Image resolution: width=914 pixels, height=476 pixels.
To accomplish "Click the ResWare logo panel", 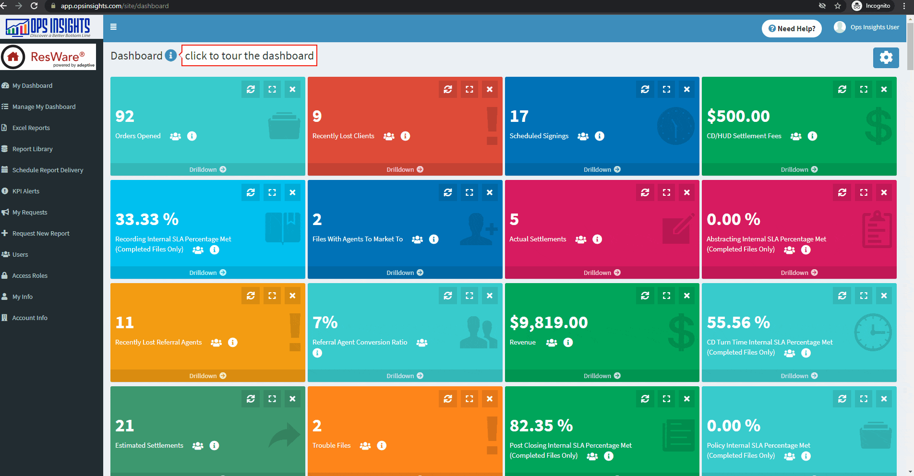I will coord(48,56).
